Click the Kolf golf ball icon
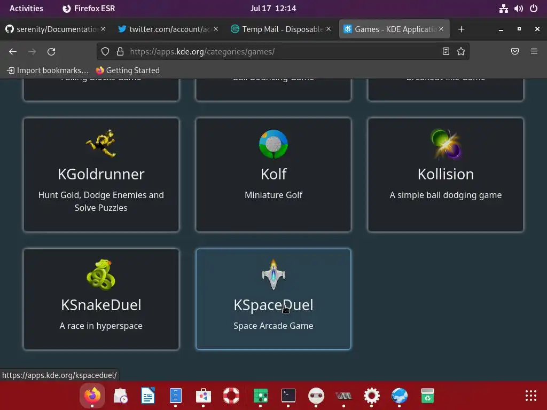 coord(273,144)
